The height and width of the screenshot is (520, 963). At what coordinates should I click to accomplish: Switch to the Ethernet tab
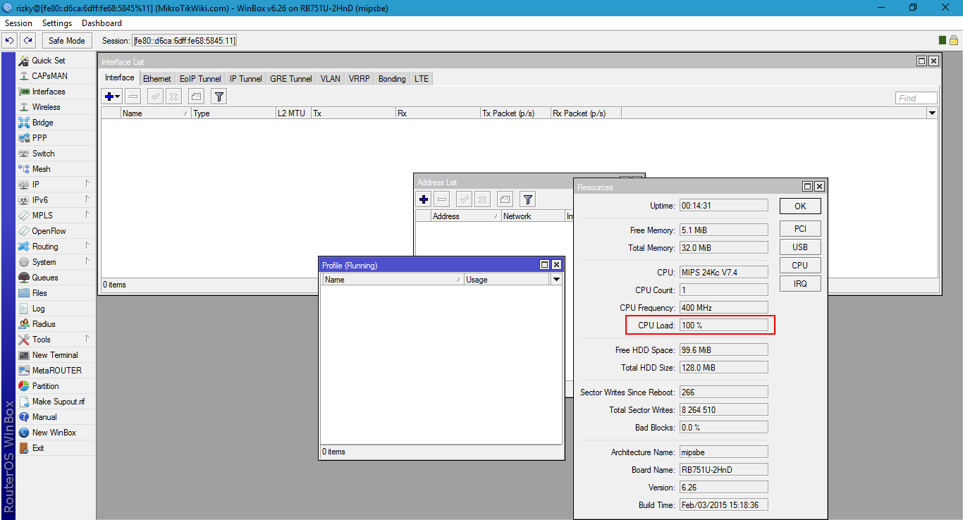point(157,79)
